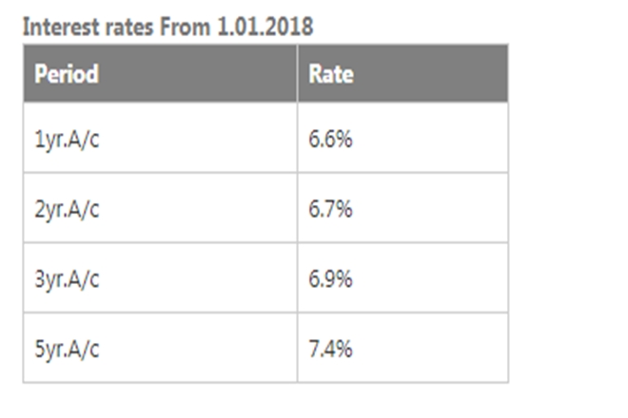628x418 pixels.
Task: Select the 6.6% rate value
Action: click(x=330, y=139)
